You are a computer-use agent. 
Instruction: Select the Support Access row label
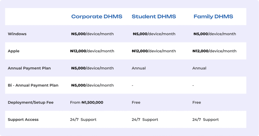click(x=23, y=119)
